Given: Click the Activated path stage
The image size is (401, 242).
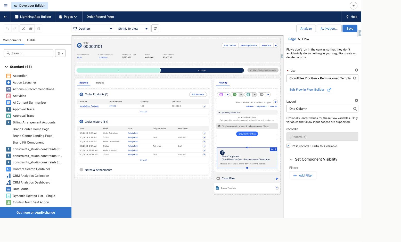Looking at the screenshot, I should coord(202,70).
